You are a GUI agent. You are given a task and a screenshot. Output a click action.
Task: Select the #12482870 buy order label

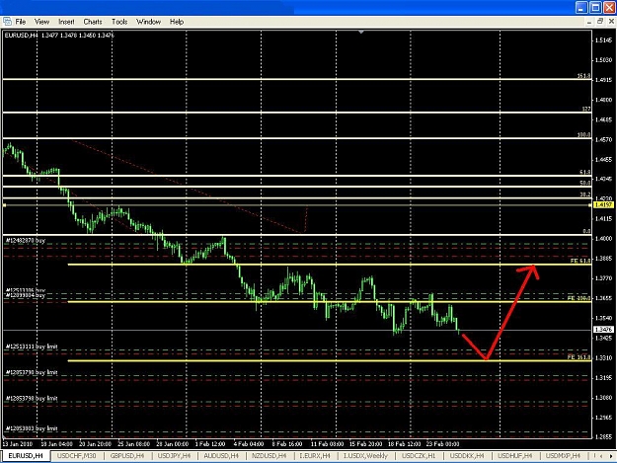[26, 240]
